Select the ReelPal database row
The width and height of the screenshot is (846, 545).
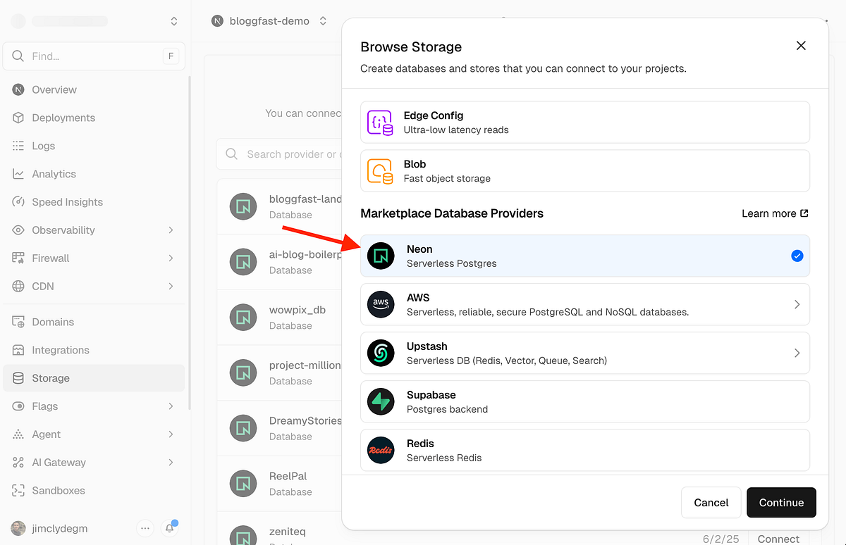point(279,484)
